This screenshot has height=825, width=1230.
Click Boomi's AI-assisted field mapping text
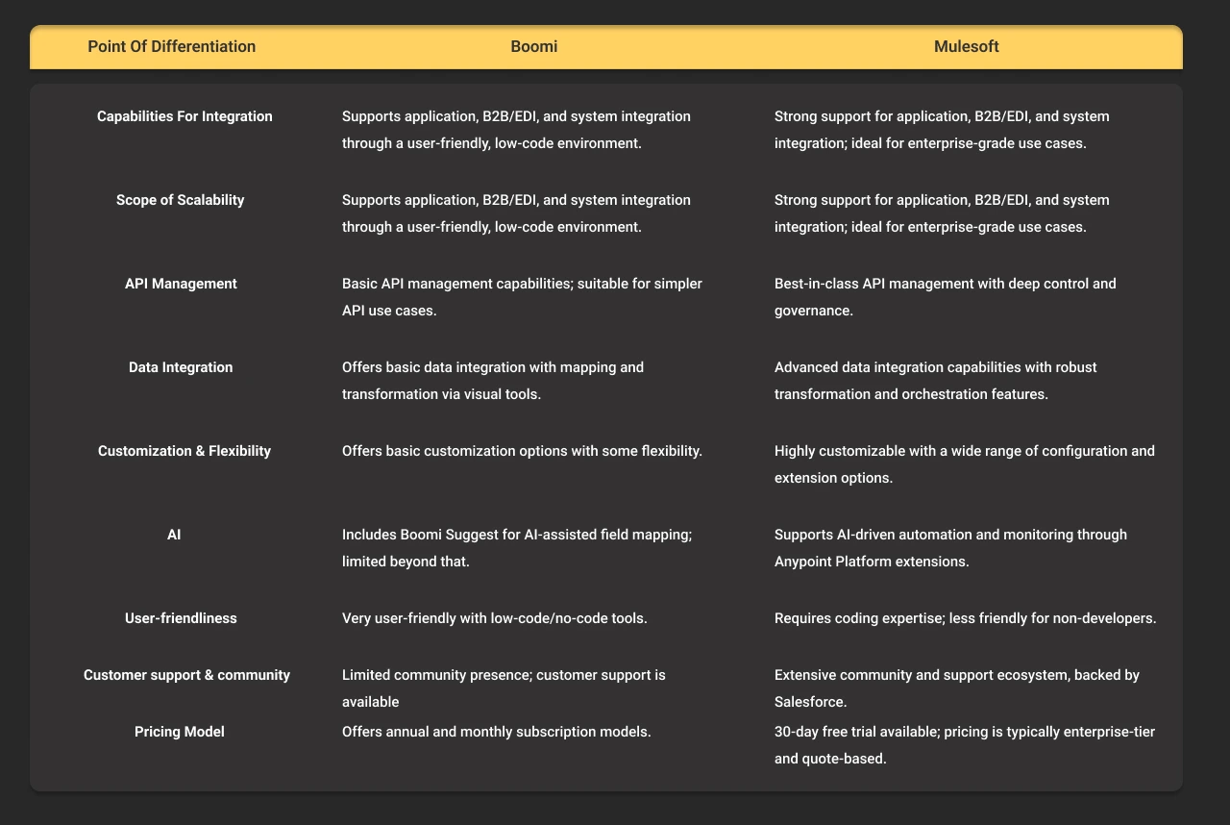517,547
